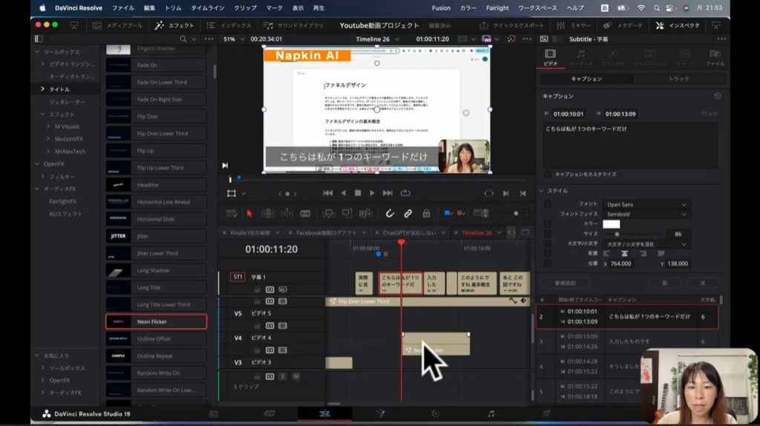Toggle the ST1 subtitle track selector
Screen dimensions: 760x426
tap(237, 277)
